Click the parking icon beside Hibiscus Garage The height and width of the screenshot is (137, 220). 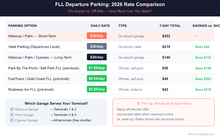(12, 109)
